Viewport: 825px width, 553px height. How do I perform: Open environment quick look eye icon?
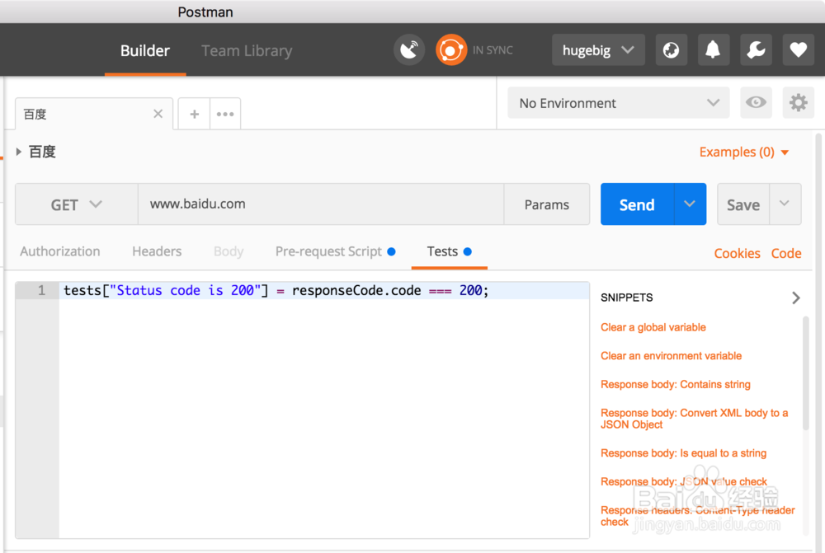pos(756,102)
